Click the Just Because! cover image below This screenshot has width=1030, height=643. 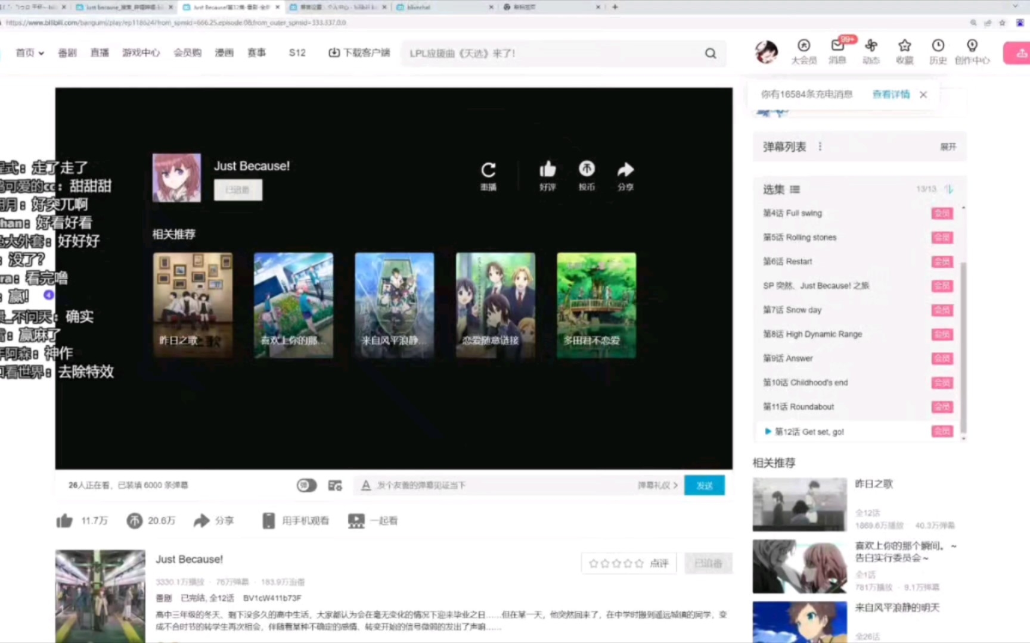(x=100, y=596)
